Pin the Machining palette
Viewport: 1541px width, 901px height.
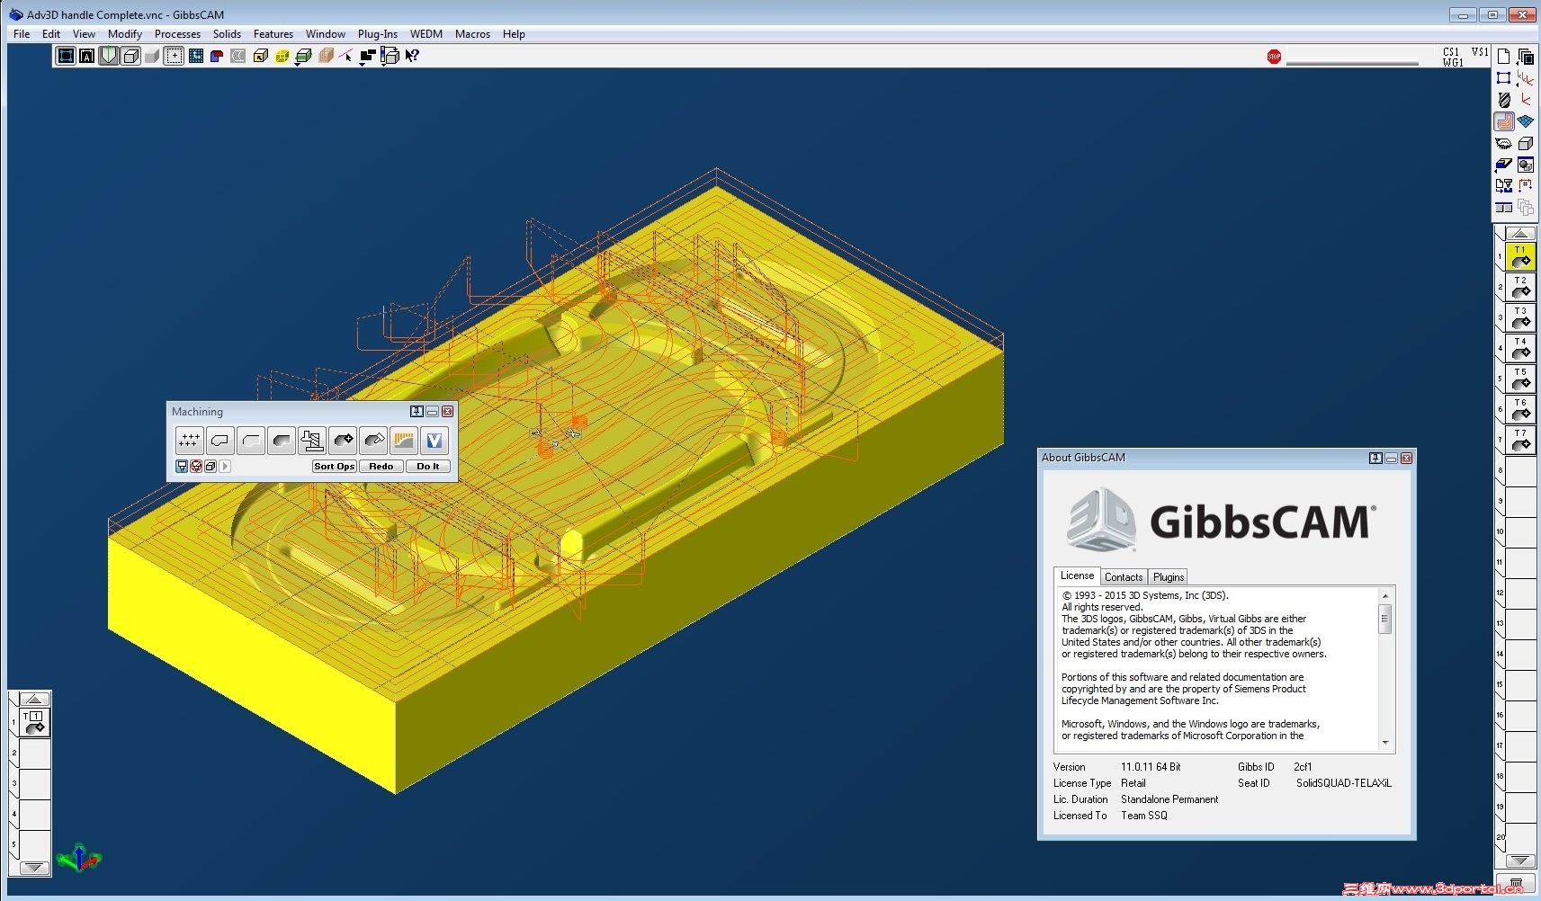[417, 411]
